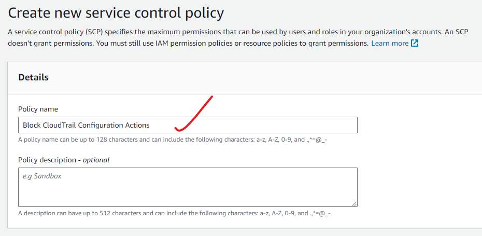The height and width of the screenshot is (236, 482).
Task: Click the "IAM permission policies" sentence
Action: click(187, 44)
